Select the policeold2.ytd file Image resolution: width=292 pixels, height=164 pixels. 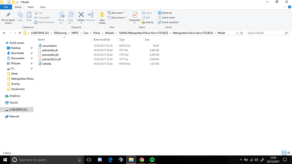(x=50, y=55)
